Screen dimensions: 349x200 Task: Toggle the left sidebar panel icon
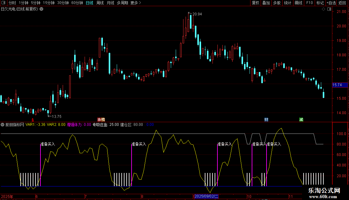pos(4,3)
